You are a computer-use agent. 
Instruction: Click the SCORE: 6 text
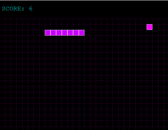point(17,9)
